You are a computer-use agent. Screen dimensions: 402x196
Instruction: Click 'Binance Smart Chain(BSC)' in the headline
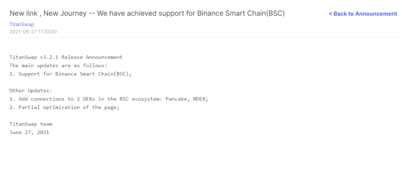[241, 13]
